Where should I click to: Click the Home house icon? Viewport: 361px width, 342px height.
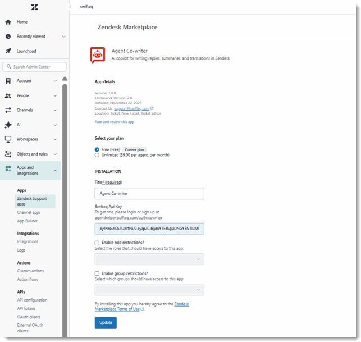[x=8, y=22]
